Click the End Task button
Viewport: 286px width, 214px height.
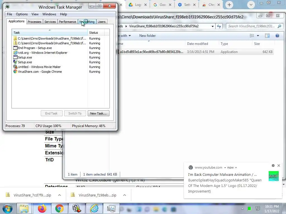pyautogui.click(x=51, y=113)
